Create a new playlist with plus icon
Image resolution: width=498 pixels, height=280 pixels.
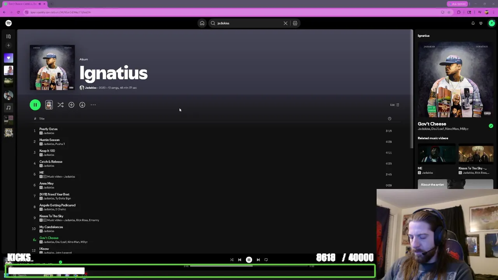9,45
